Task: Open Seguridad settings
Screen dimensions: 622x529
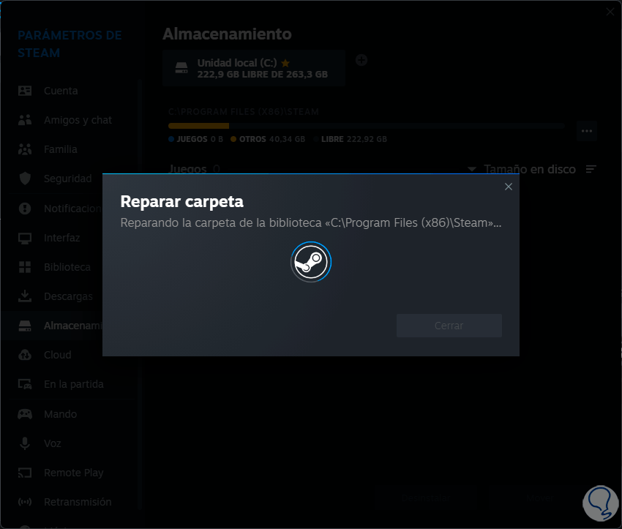Action: coord(67,179)
